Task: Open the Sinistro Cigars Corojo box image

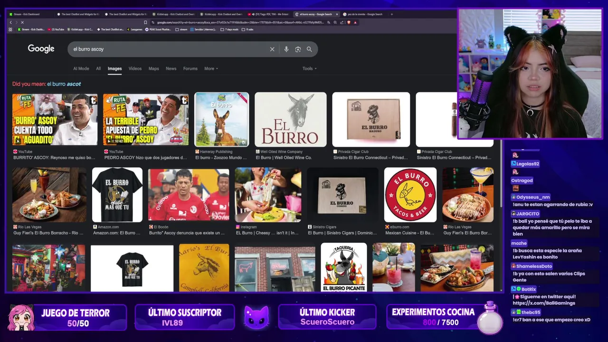Action: 342,195
